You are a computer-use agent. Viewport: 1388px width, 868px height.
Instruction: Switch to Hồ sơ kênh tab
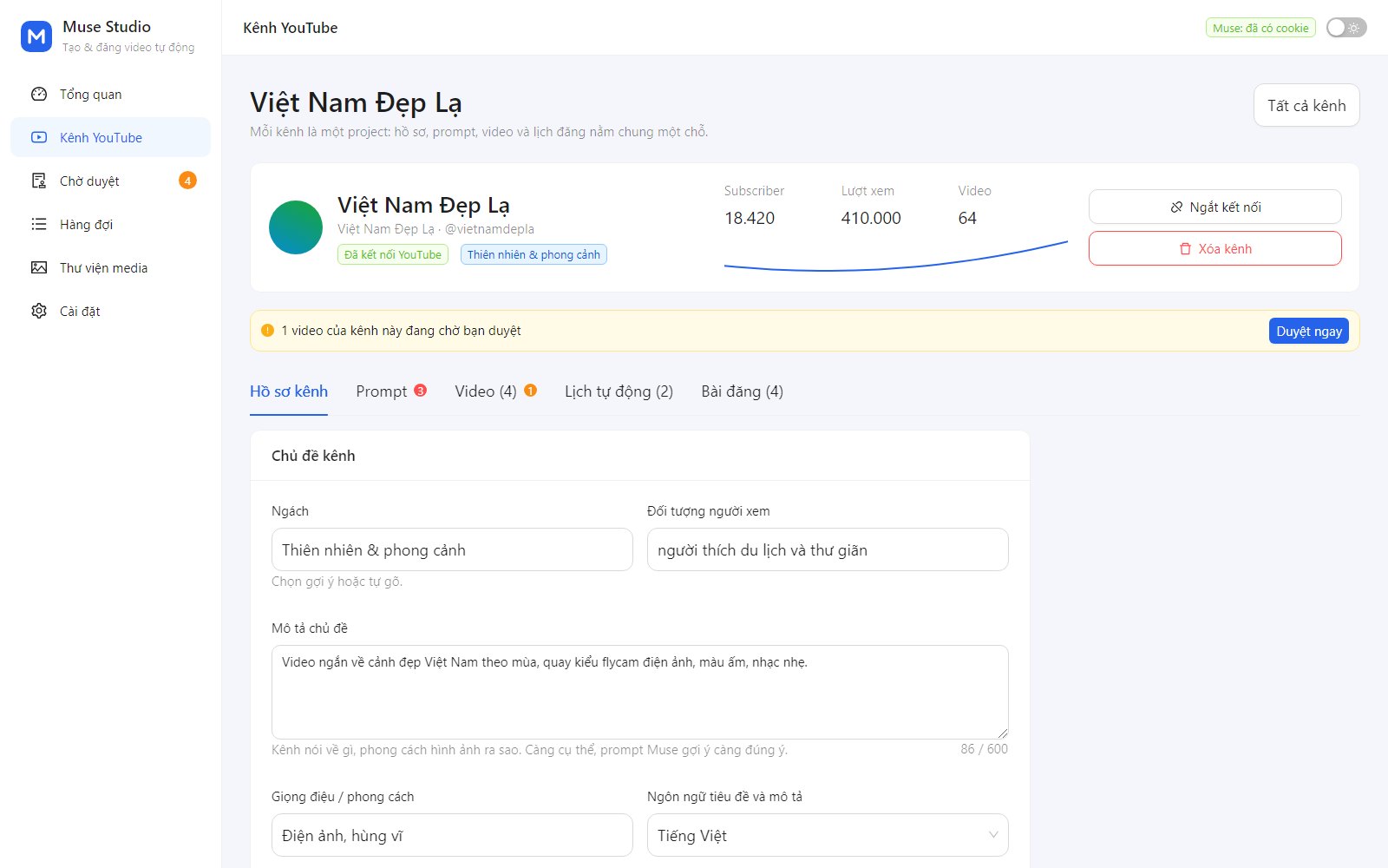coord(289,391)
